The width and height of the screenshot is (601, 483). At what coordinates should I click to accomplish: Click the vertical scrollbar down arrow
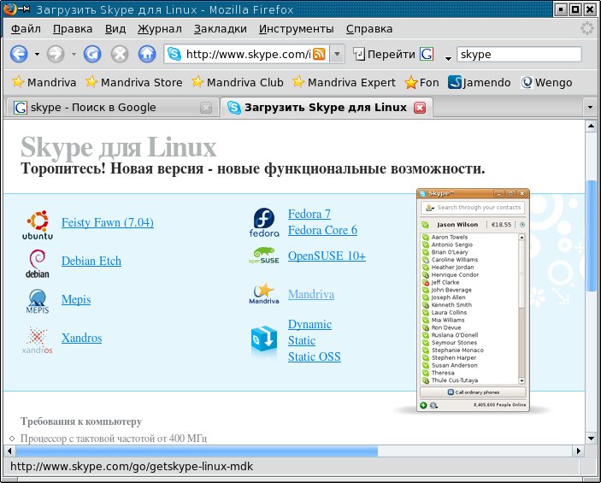pyautogui.click(x=591, y=439)
